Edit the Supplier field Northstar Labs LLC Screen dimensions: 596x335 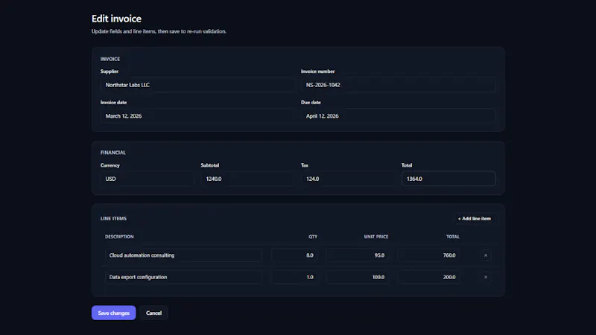pyautogui.click(x=197, y=85)
